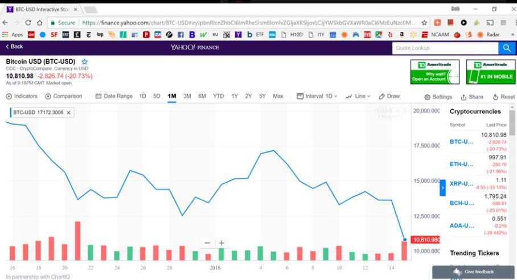Collapse the Cryptocurrencies side panel arrow
Image resolution: width=517 pixels, height=280 pixels.
coord(442,187)
